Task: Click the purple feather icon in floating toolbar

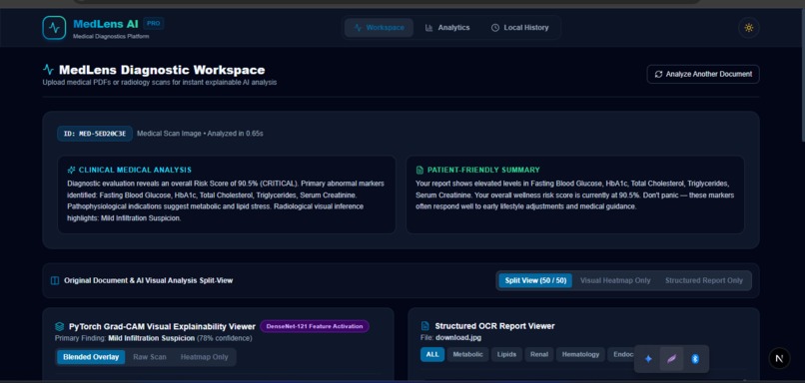Action: [671, 359]
